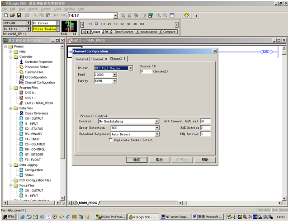Screen dimensions: 288x221
Task: Click the Print icon in the toolbar
Action: coord(27,15)
